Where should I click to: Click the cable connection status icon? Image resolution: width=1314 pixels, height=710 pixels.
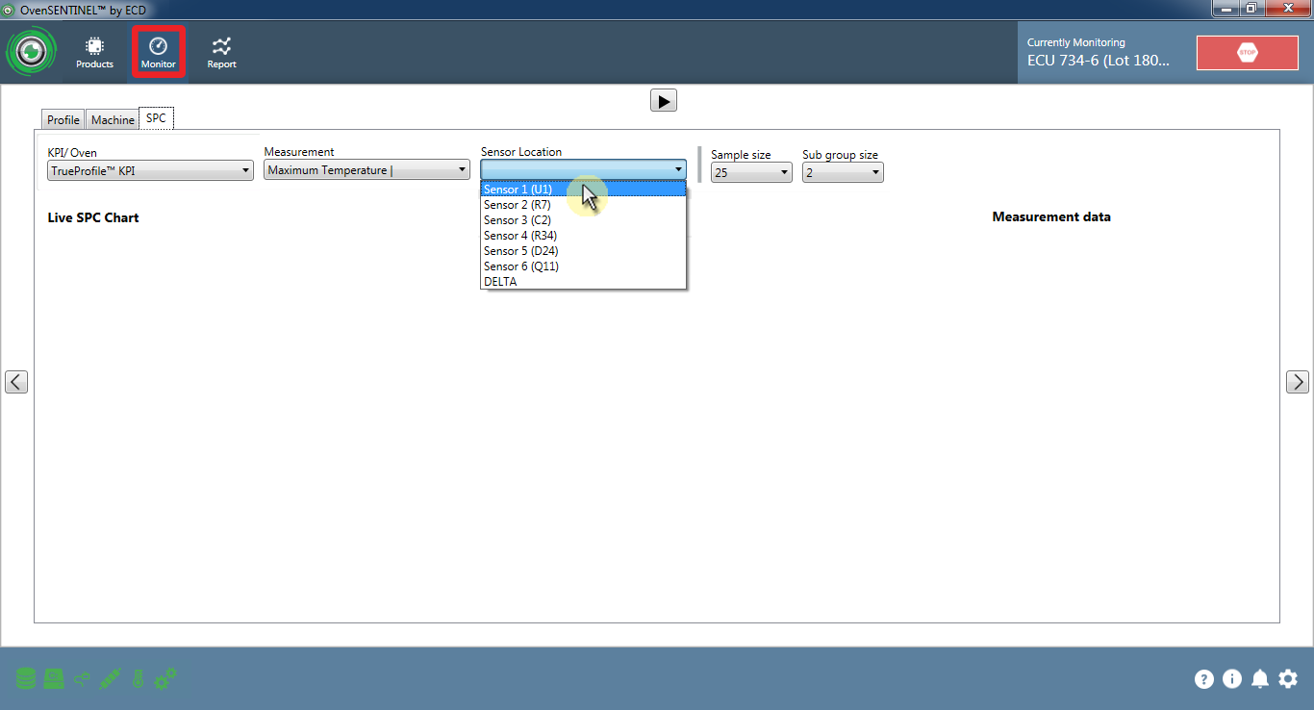click(x=82, y=679)
